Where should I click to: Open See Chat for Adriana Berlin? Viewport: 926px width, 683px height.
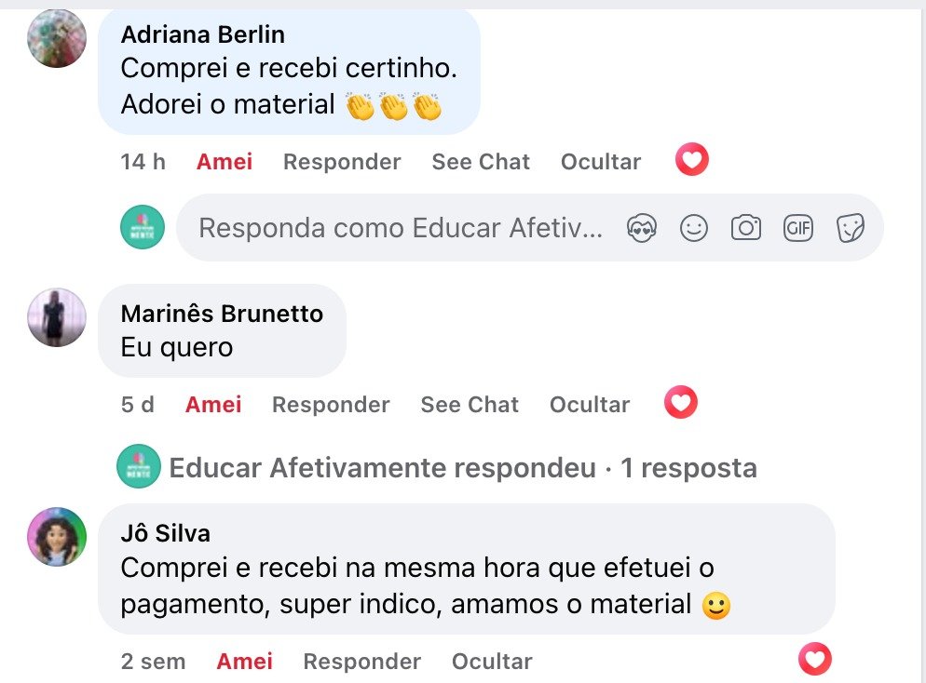pyautogui.click(x=481, y=162)
